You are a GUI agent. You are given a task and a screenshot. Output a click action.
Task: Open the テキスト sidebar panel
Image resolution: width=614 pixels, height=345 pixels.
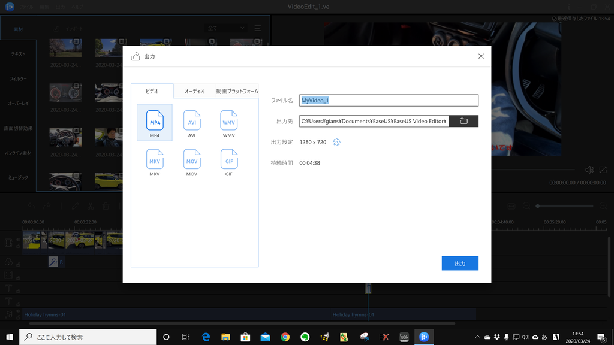[x=18, y=54]
